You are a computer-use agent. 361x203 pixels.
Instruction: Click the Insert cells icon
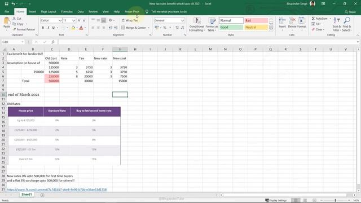[282, 21]
